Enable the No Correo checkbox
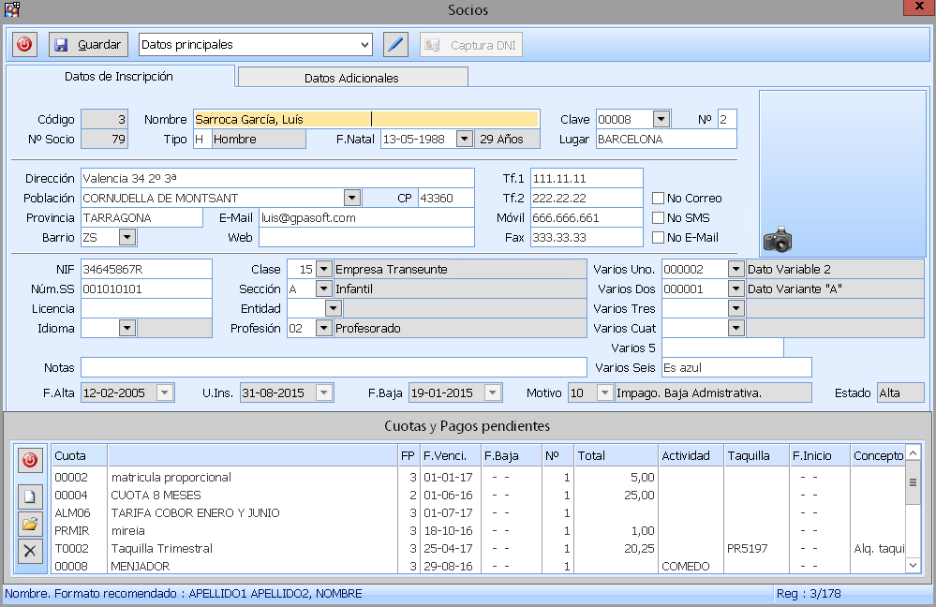936x607 pixels. click(x=659, y=198)
